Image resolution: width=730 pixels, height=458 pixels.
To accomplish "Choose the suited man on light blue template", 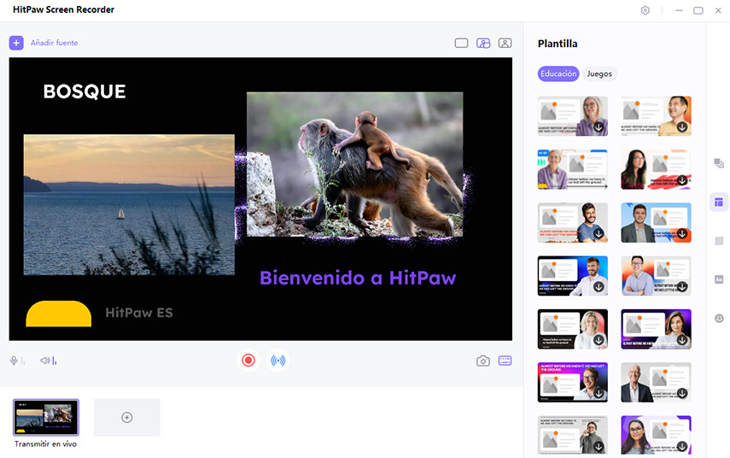I will [x=656, y=223].
